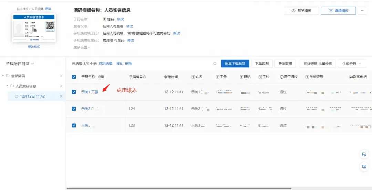Click the 批量下载标签 button
Image resolution: width=372 pixels, height=190 pixels.
(235, 64)
